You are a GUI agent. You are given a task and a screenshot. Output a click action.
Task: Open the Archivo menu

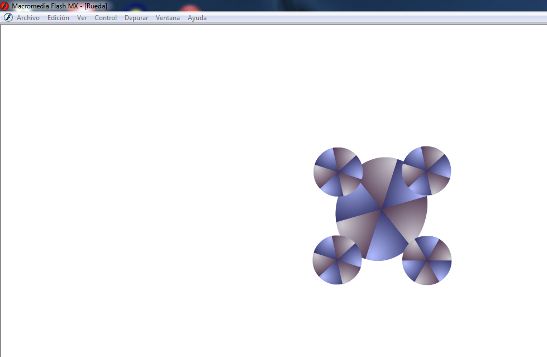tap(28, 18)
